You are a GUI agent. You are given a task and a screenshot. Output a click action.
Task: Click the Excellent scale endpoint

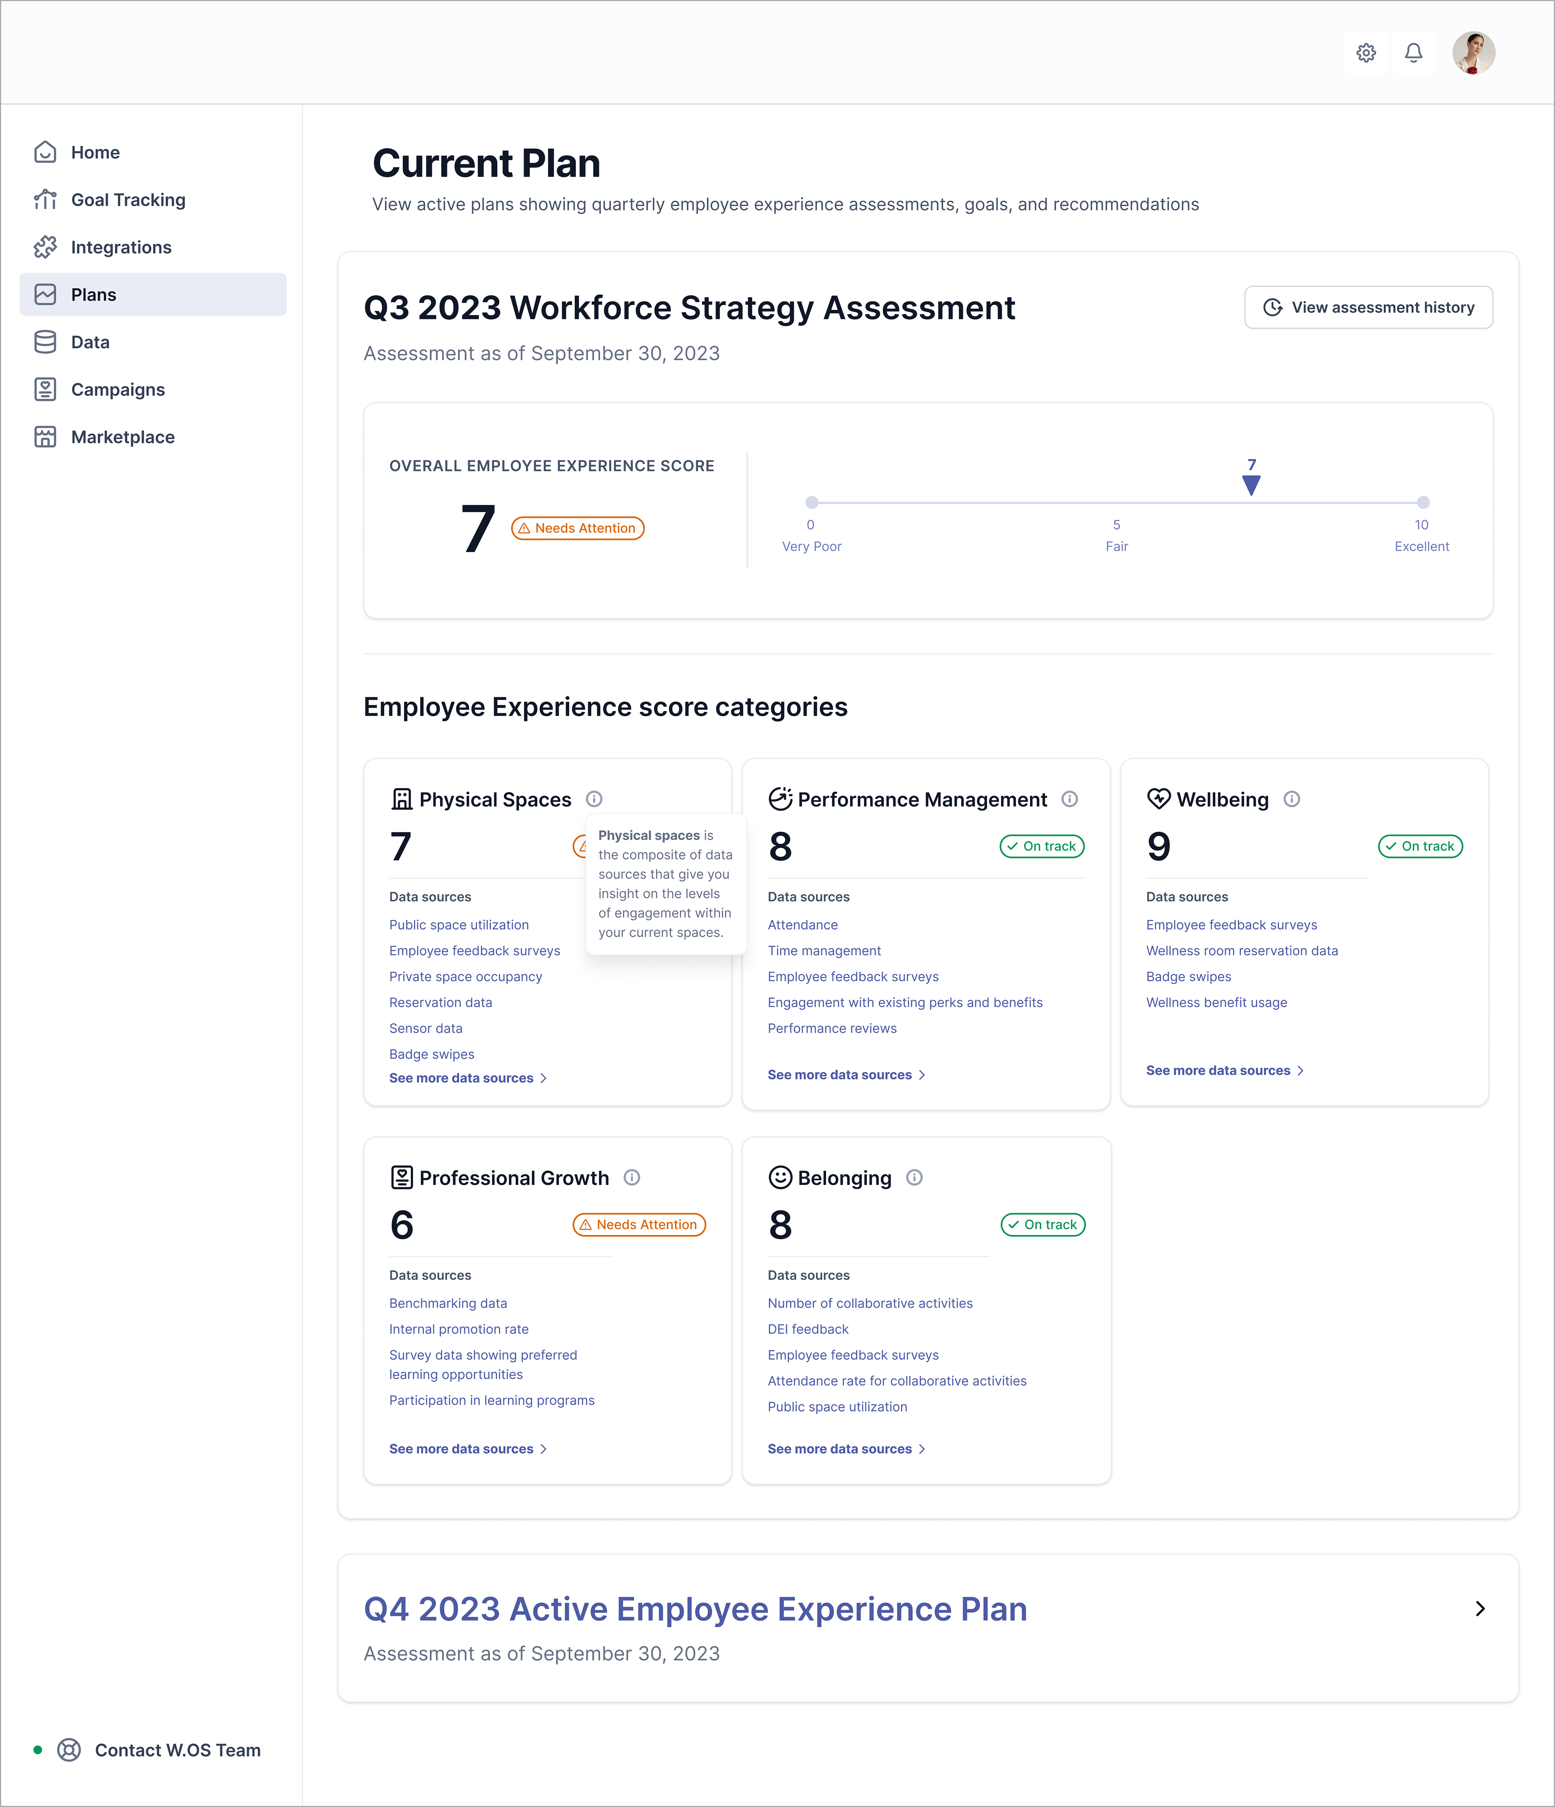click(1423, 502)
